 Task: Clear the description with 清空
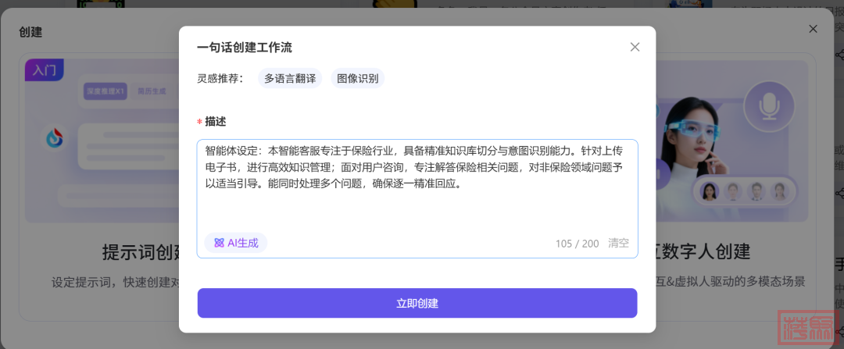point(618,243)
